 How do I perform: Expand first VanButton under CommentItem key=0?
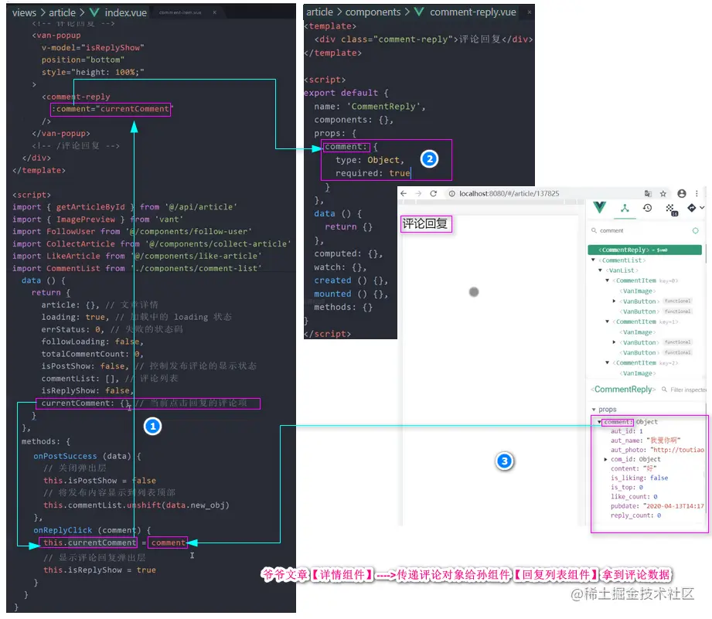pos(615,301)
